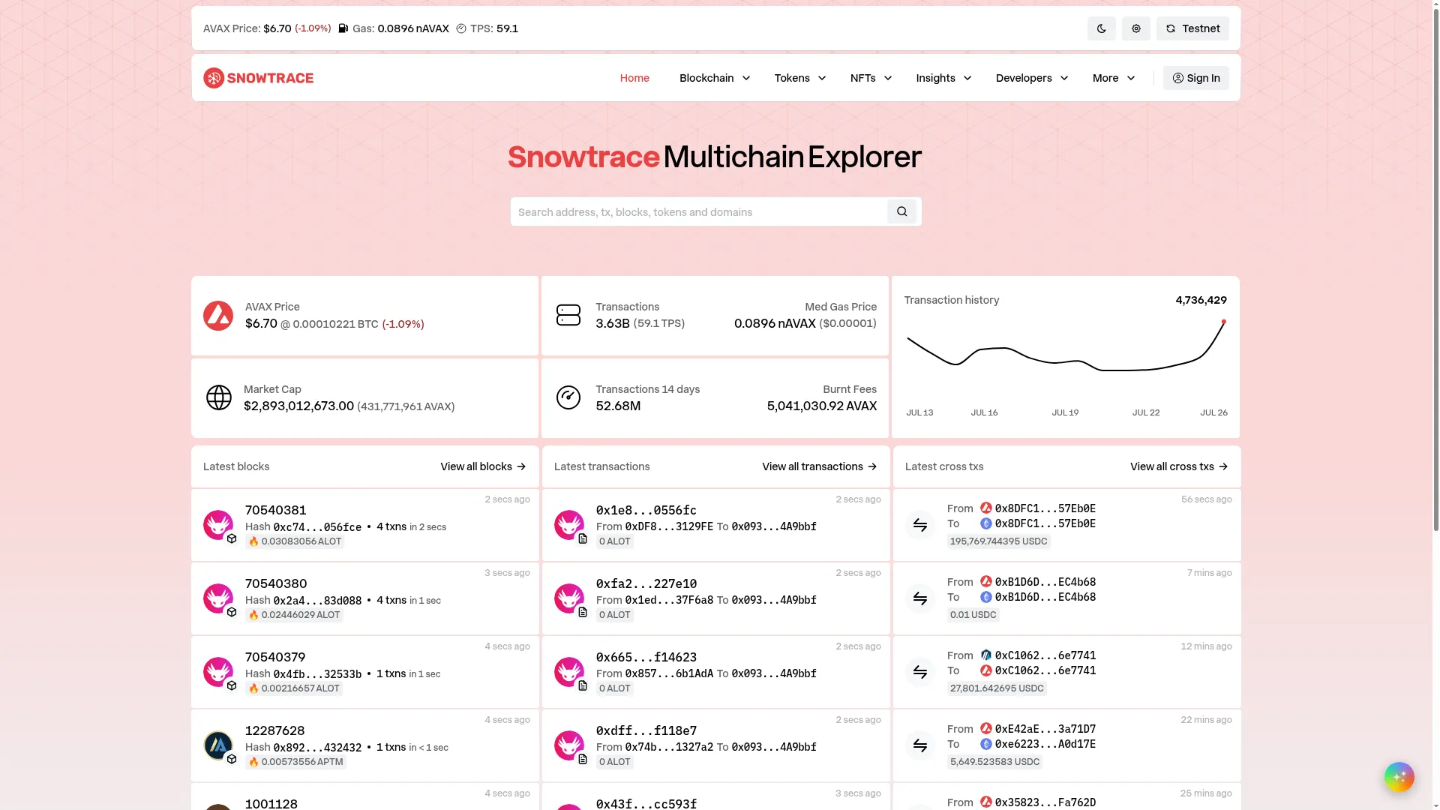
Task: Click the chain avatar icon for block 70540379
Action: 218,672
